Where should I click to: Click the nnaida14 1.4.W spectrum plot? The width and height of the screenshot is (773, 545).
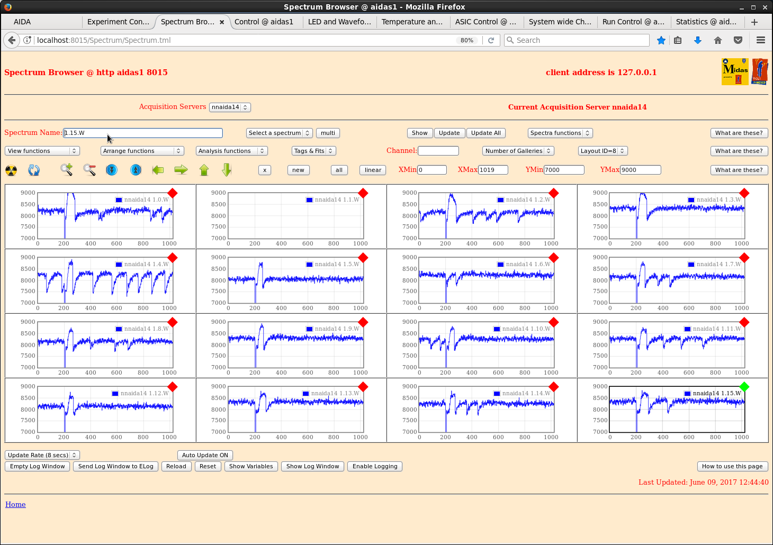[105, 280]
